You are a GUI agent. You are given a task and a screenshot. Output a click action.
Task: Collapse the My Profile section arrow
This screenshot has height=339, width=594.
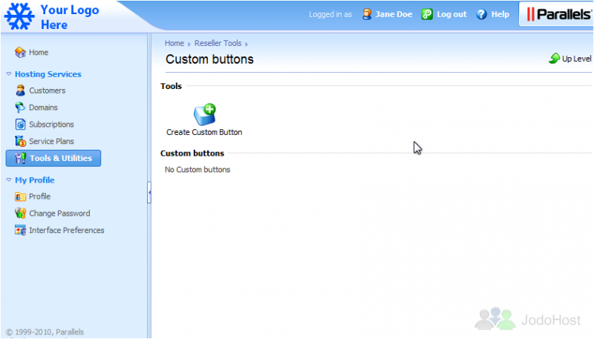9,180
